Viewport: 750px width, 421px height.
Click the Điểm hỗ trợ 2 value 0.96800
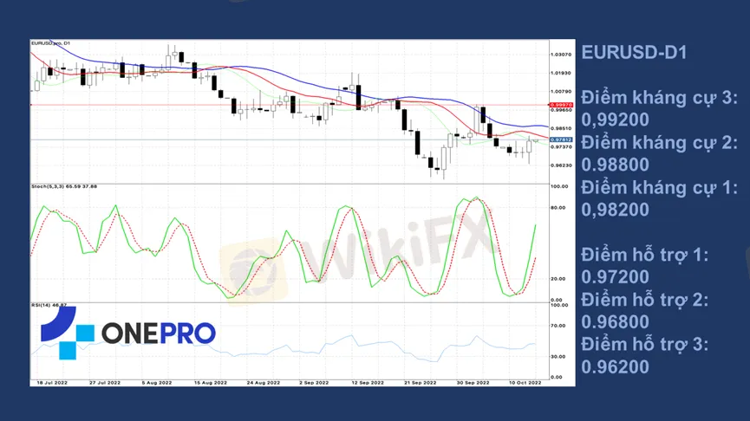[x=615, y=321]
